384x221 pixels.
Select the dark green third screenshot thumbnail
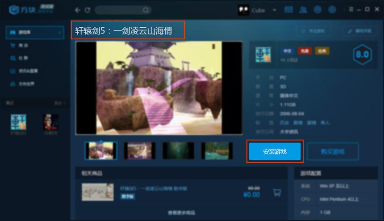(178, 151)
